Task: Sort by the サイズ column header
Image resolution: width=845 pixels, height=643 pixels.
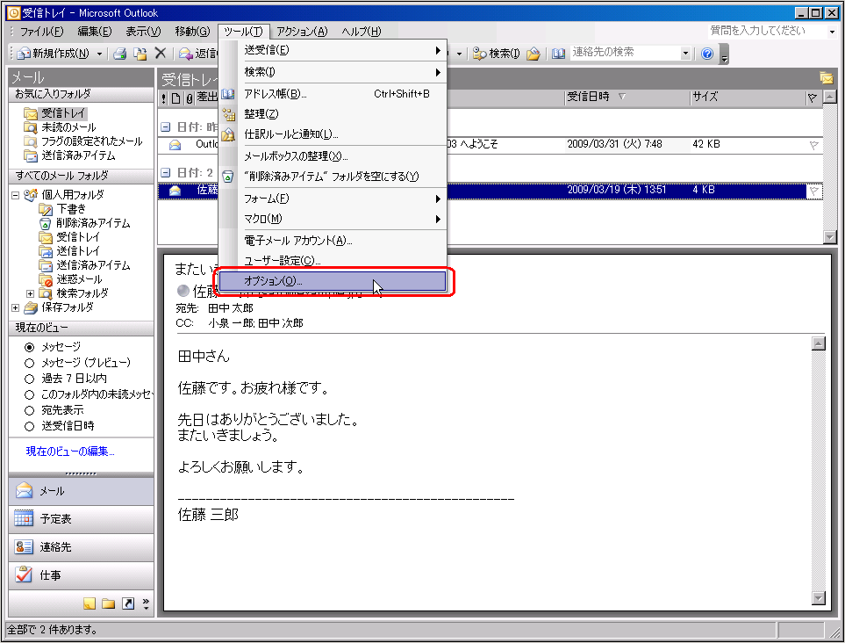Action: (748, 98)
